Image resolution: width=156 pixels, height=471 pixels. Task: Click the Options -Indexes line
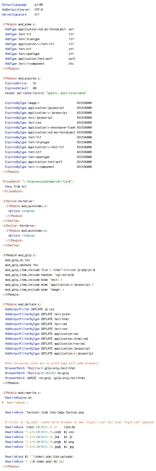[21, 235]
